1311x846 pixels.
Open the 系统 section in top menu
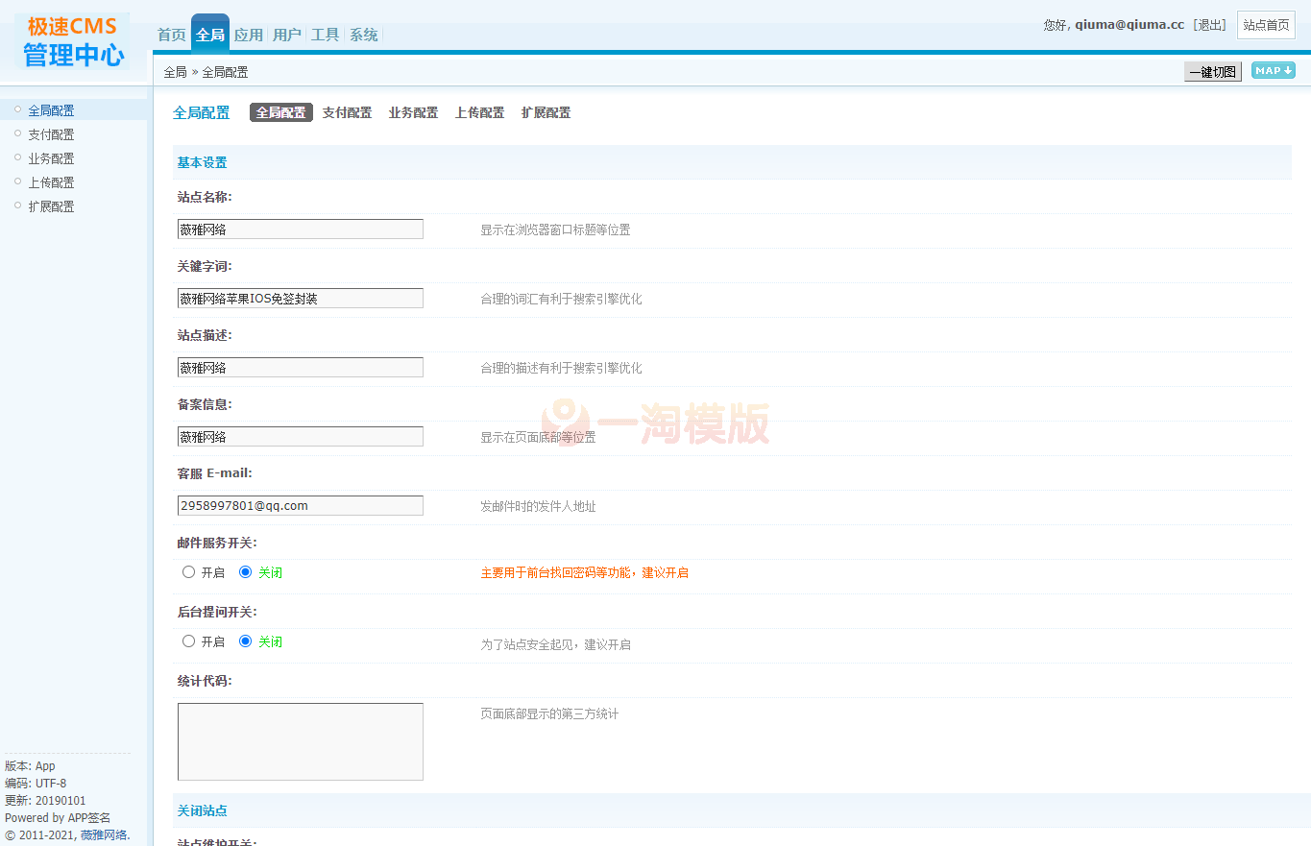pos(362,34)
